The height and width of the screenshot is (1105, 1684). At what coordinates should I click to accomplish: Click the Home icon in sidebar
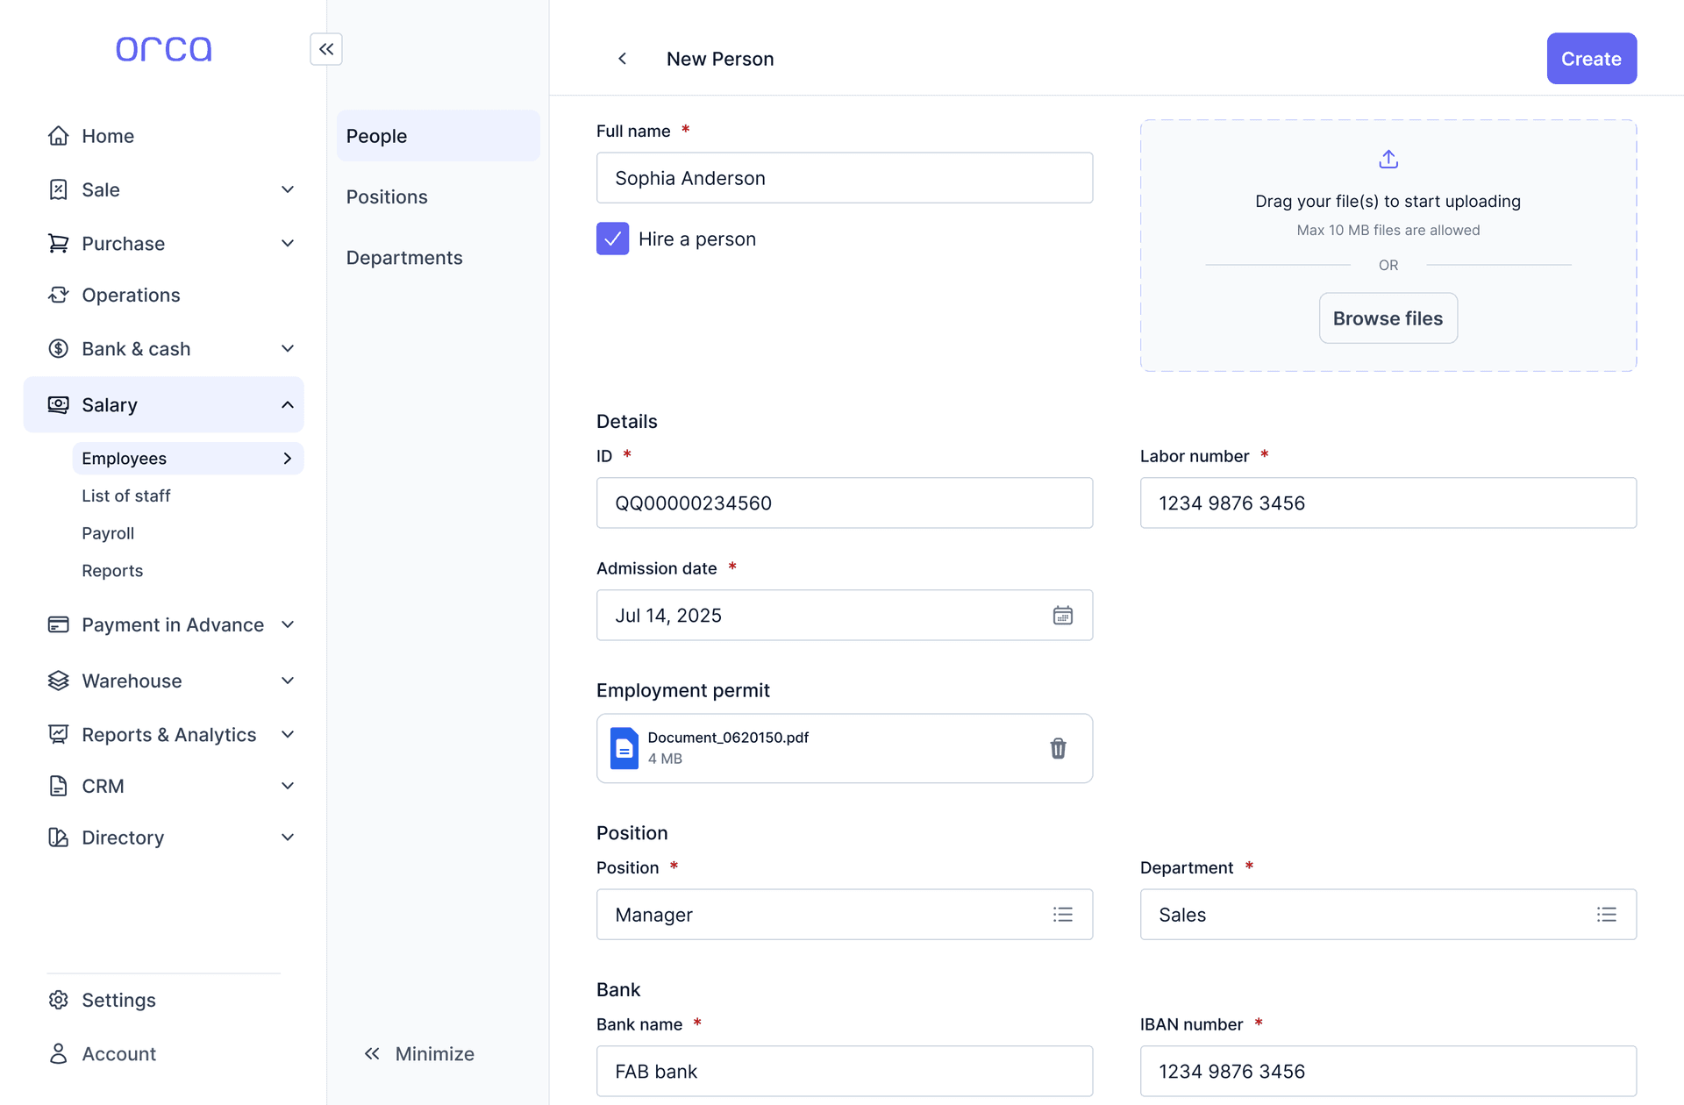pyautogui.click(x=58, y=135)
